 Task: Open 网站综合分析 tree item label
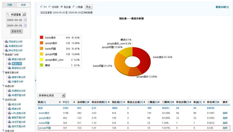pos(16,41)
